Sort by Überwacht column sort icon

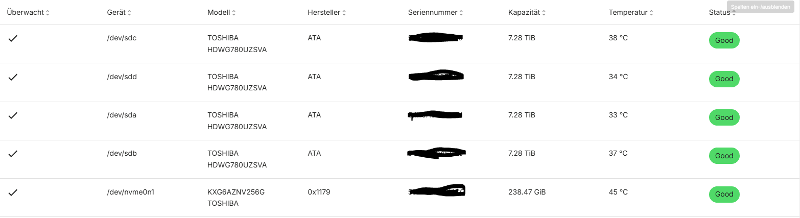click(48, 13)
